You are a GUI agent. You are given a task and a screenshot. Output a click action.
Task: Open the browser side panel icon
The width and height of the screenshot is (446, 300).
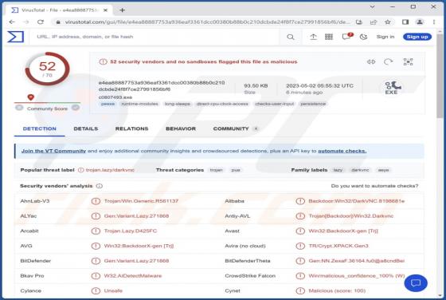pyautogui.click(x=405, y=22)
